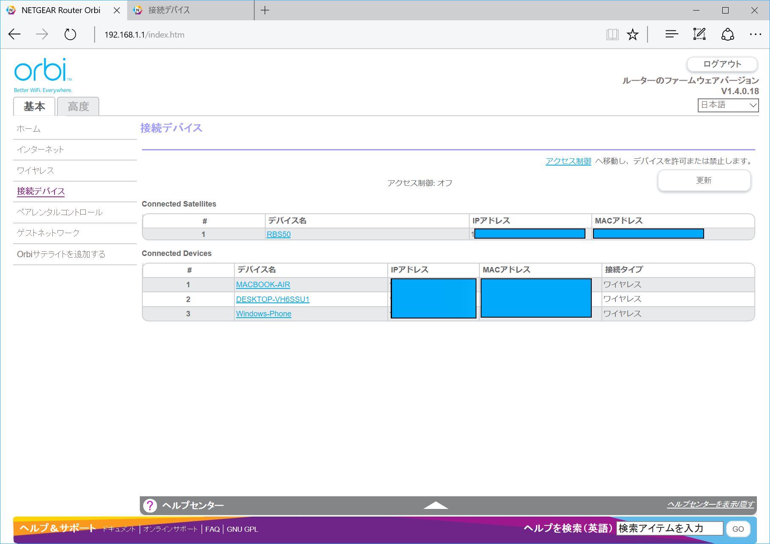
Task: Open reading view book icon
Action: point(612,34)
